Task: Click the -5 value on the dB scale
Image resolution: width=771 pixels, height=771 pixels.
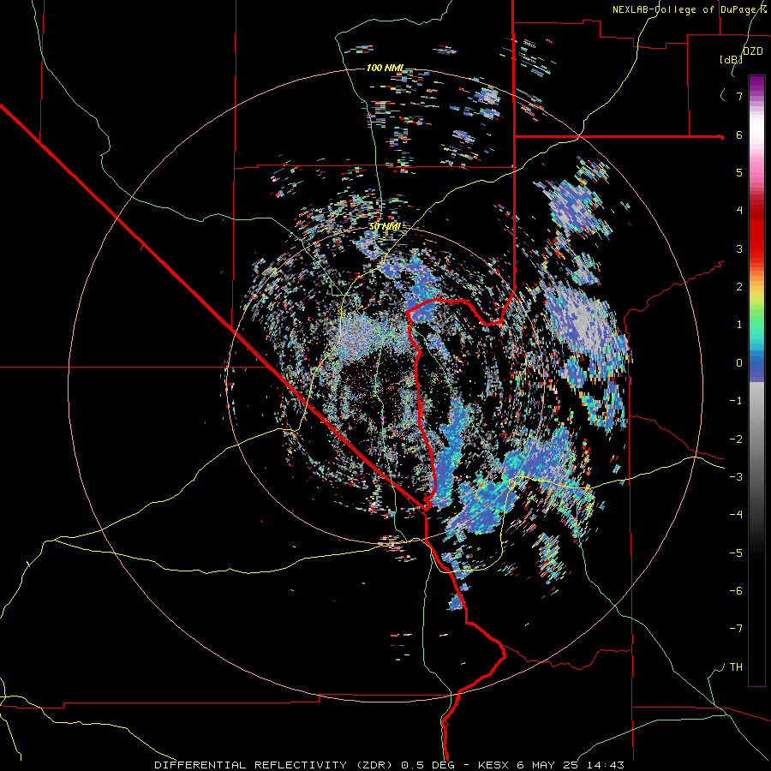Action: click(736, 553)
